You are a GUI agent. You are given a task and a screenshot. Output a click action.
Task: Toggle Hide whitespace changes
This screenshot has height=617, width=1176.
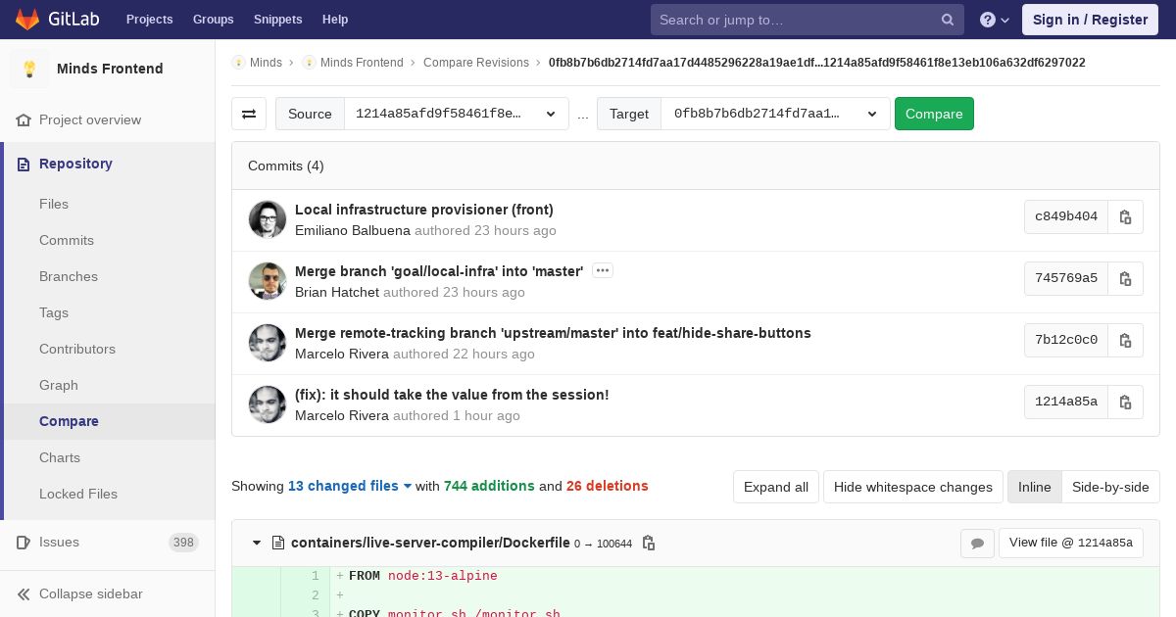[913, 487]
